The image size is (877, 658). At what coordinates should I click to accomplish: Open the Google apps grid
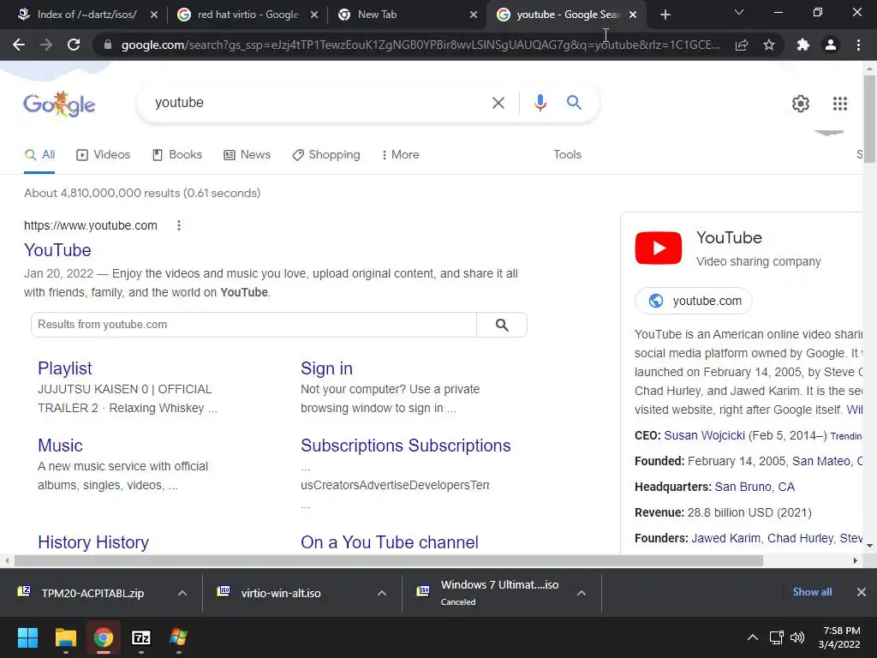839,104
